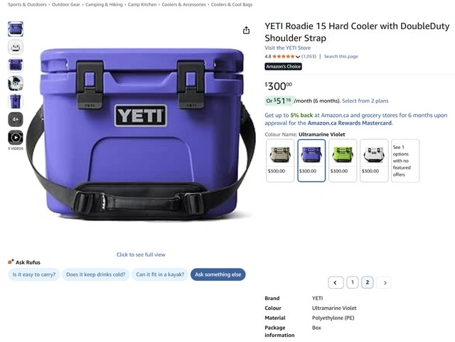The height and width of the screenshot is (342, 455).
Task: Open Coolers & Cool Bags breadcrumb
Action: (x=232, y=5)
